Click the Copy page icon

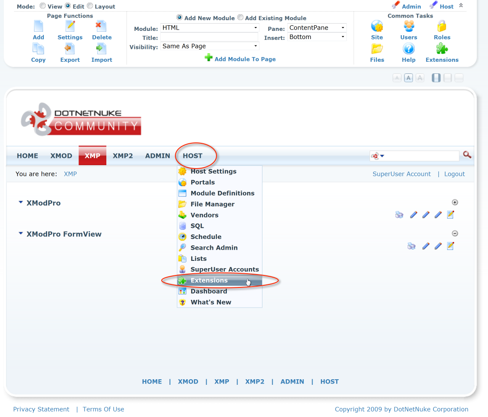click(x=38, y=49)
